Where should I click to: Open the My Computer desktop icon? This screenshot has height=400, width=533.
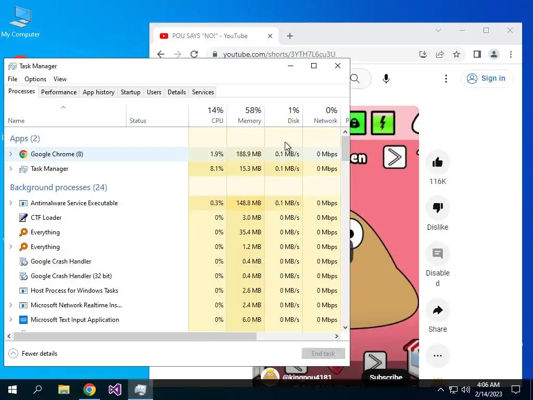[20, 21]
